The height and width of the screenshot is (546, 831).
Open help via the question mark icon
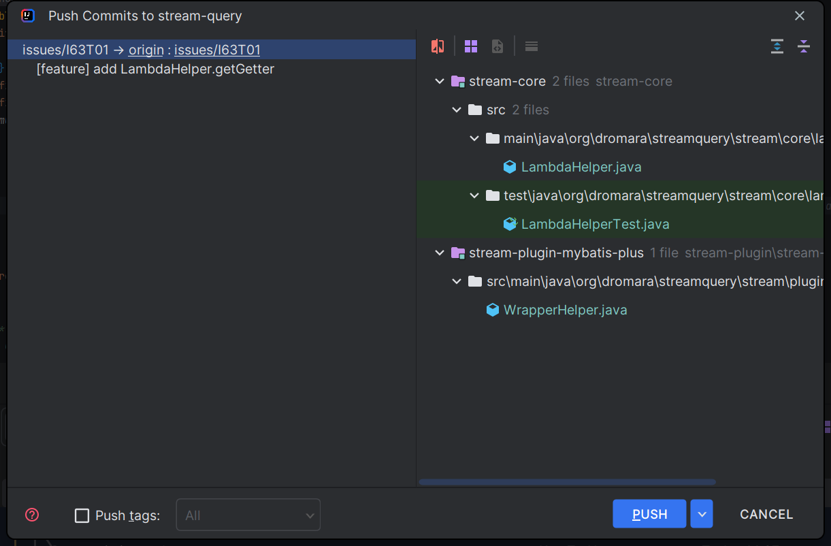[32, 515]
